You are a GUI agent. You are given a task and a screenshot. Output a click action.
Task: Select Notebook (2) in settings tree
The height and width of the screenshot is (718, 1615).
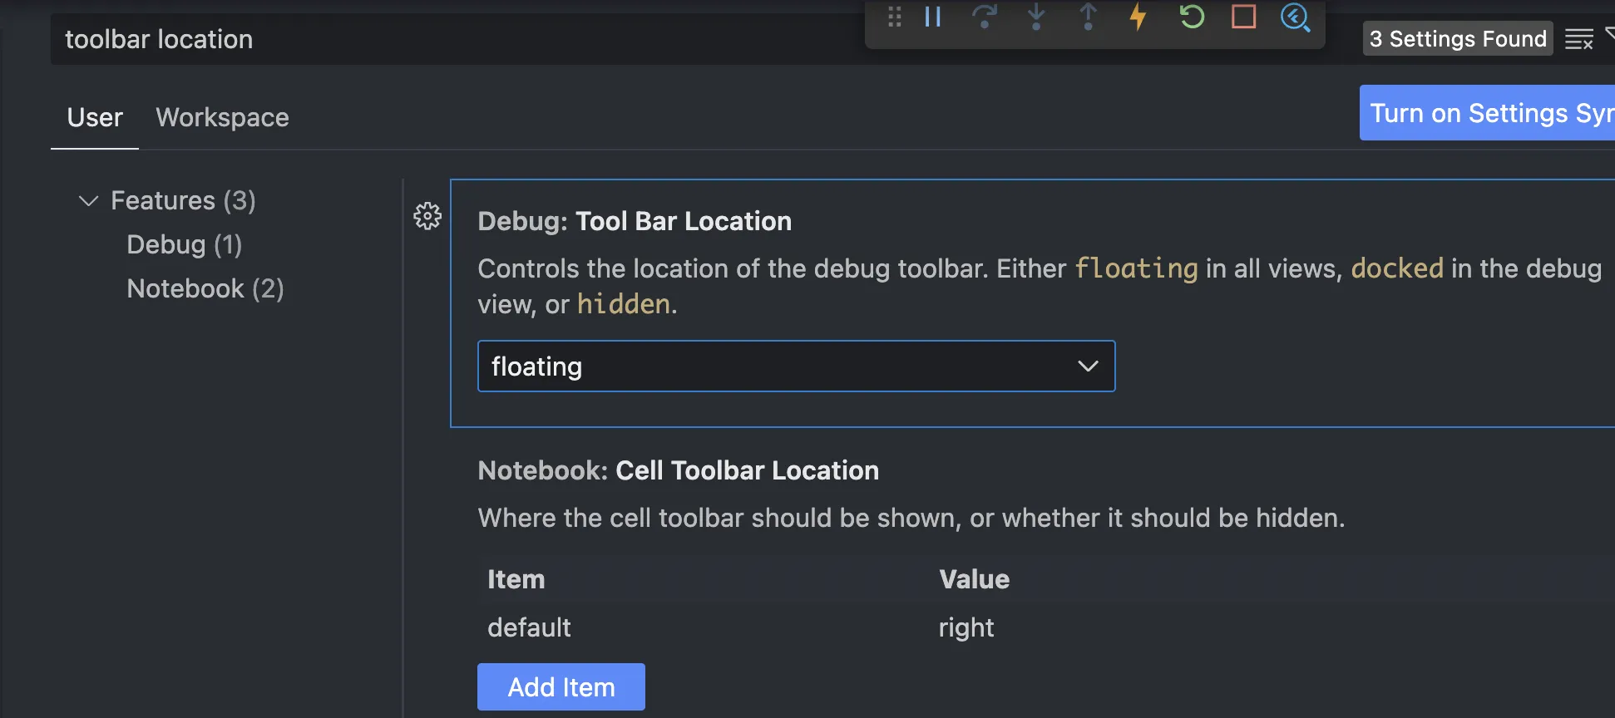pyautogui.click(x=205, y=289)
